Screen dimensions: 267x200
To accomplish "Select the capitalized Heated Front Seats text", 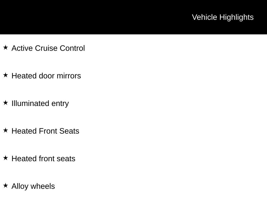I will click(45, 131).
